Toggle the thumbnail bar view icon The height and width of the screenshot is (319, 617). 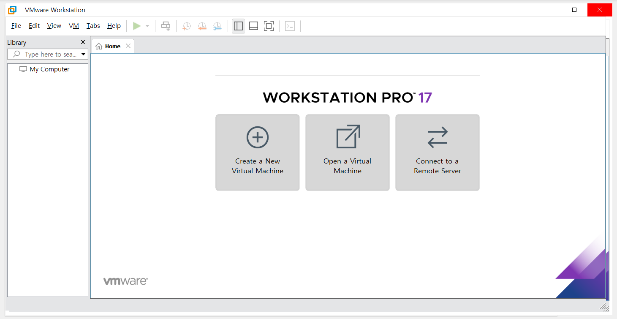253,26
